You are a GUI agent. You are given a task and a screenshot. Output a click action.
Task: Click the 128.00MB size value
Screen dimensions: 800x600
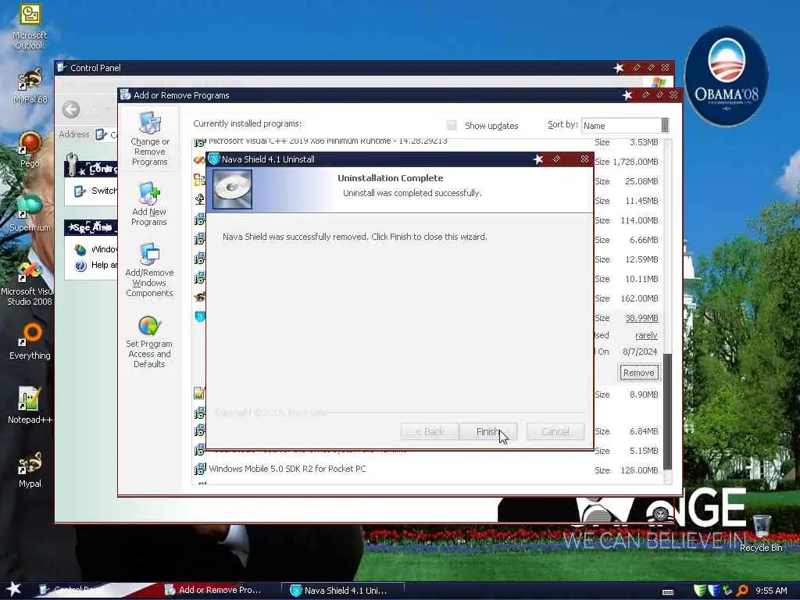point(639,470)
